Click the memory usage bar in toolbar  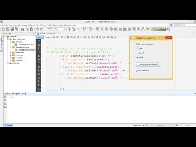point(158,29)
